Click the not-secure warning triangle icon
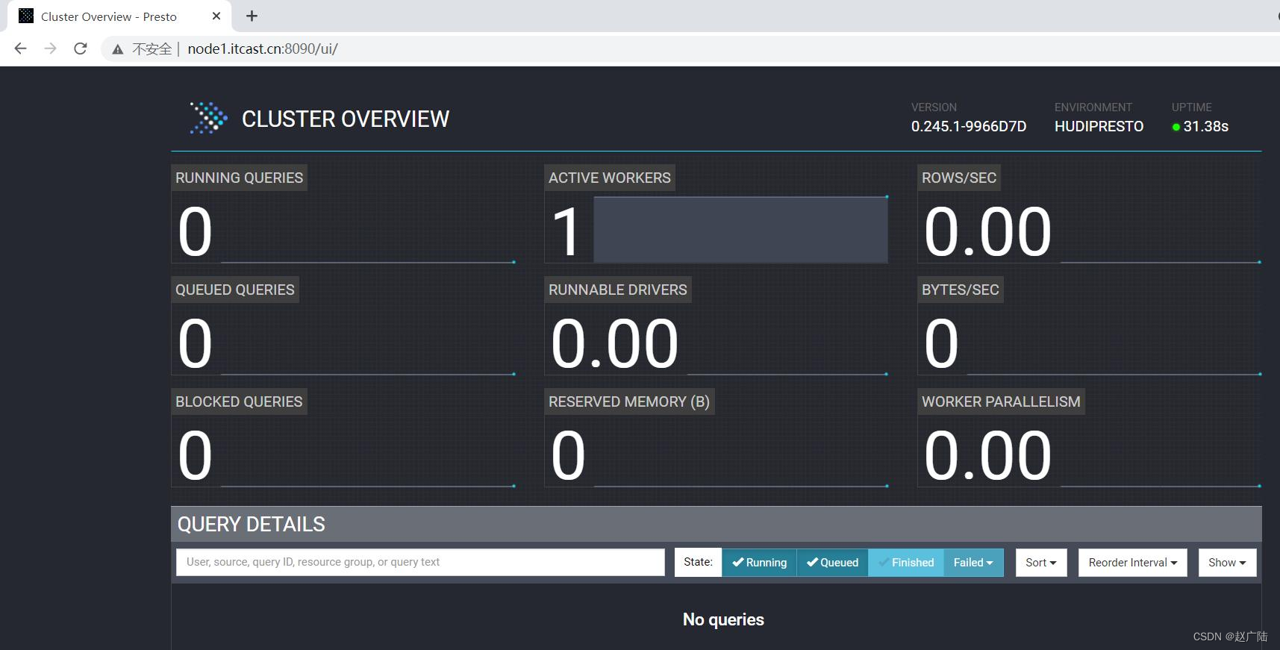The width and height of the screenshot is (1280, 650). pyautogui.click(x=118, y=49)
